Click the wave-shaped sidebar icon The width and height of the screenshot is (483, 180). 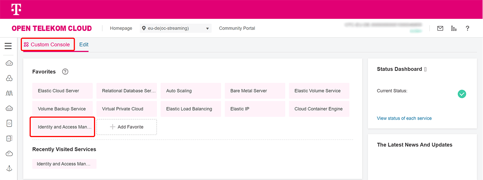point(9,93)
